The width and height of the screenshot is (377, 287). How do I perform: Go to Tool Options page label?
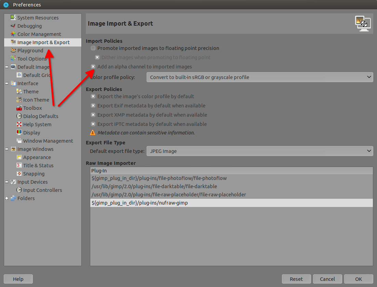[32, 59]
